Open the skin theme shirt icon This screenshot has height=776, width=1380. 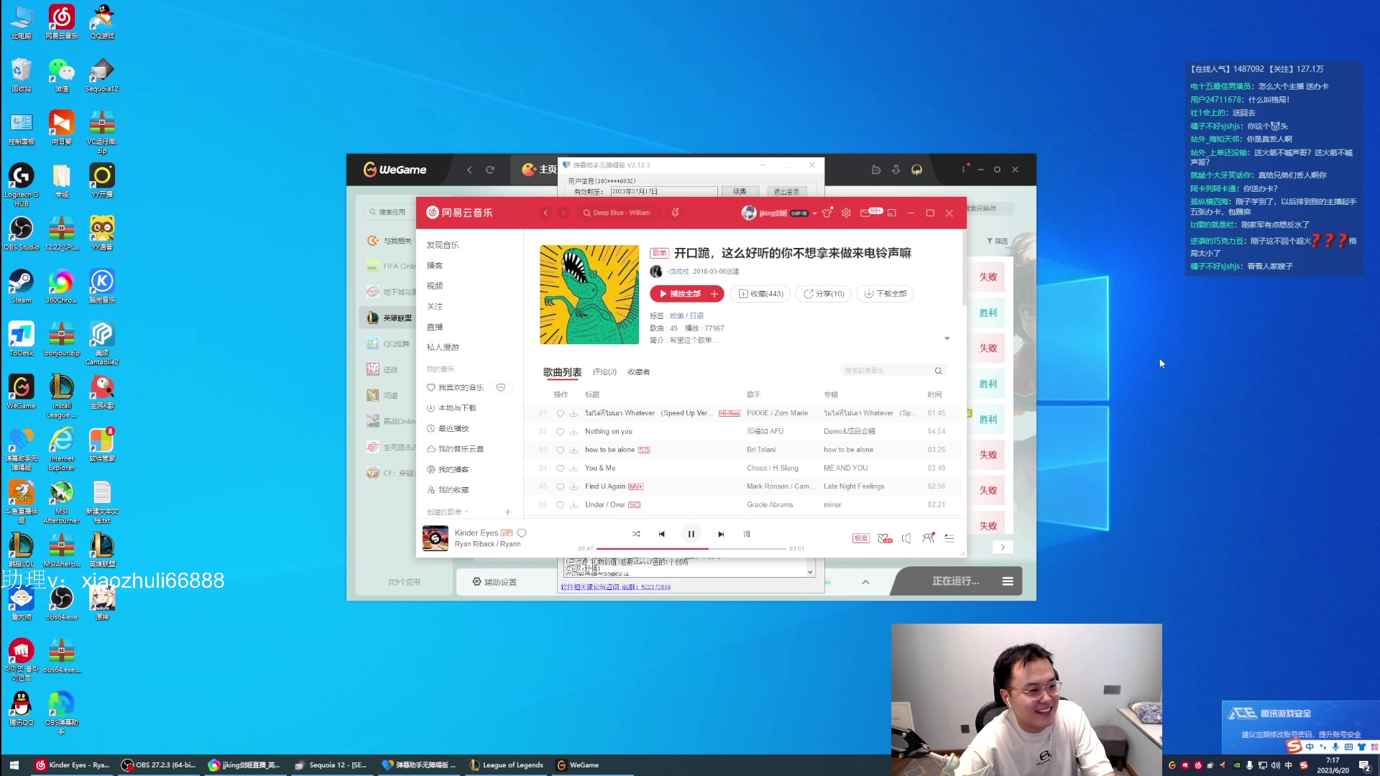pyautogui.click(x=827, y=213)
